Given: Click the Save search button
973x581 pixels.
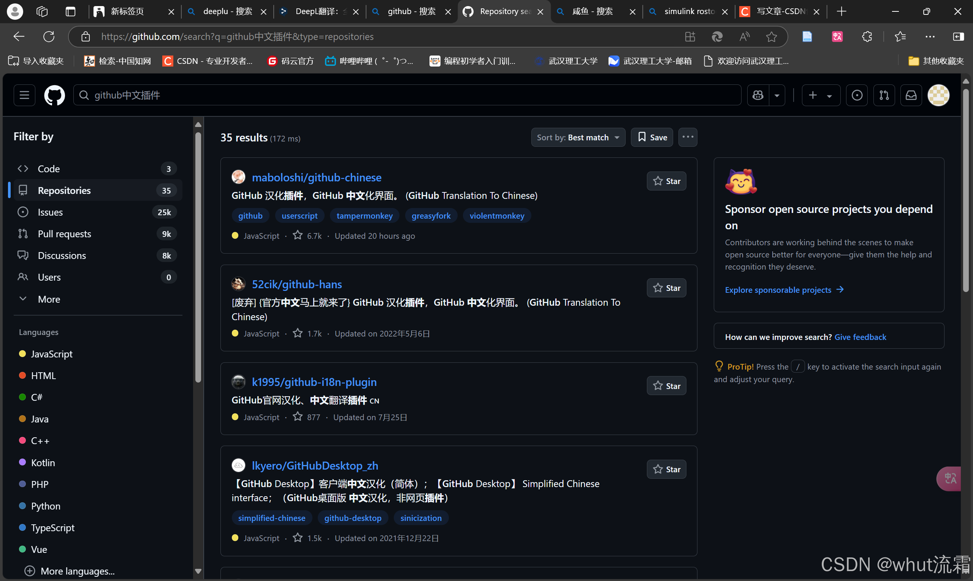Looking at the screenshot, I should click(x=651, y=137).
